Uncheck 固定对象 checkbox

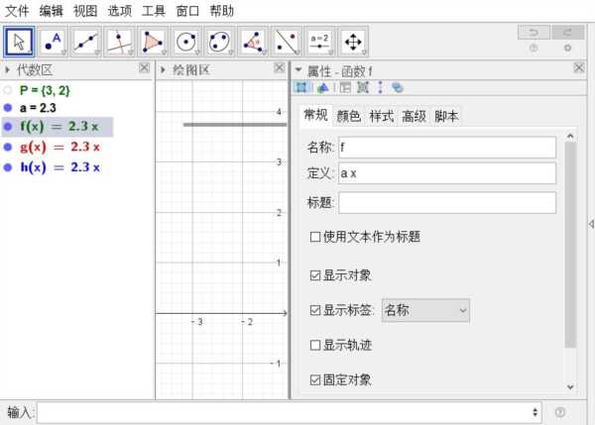[315, 379]
